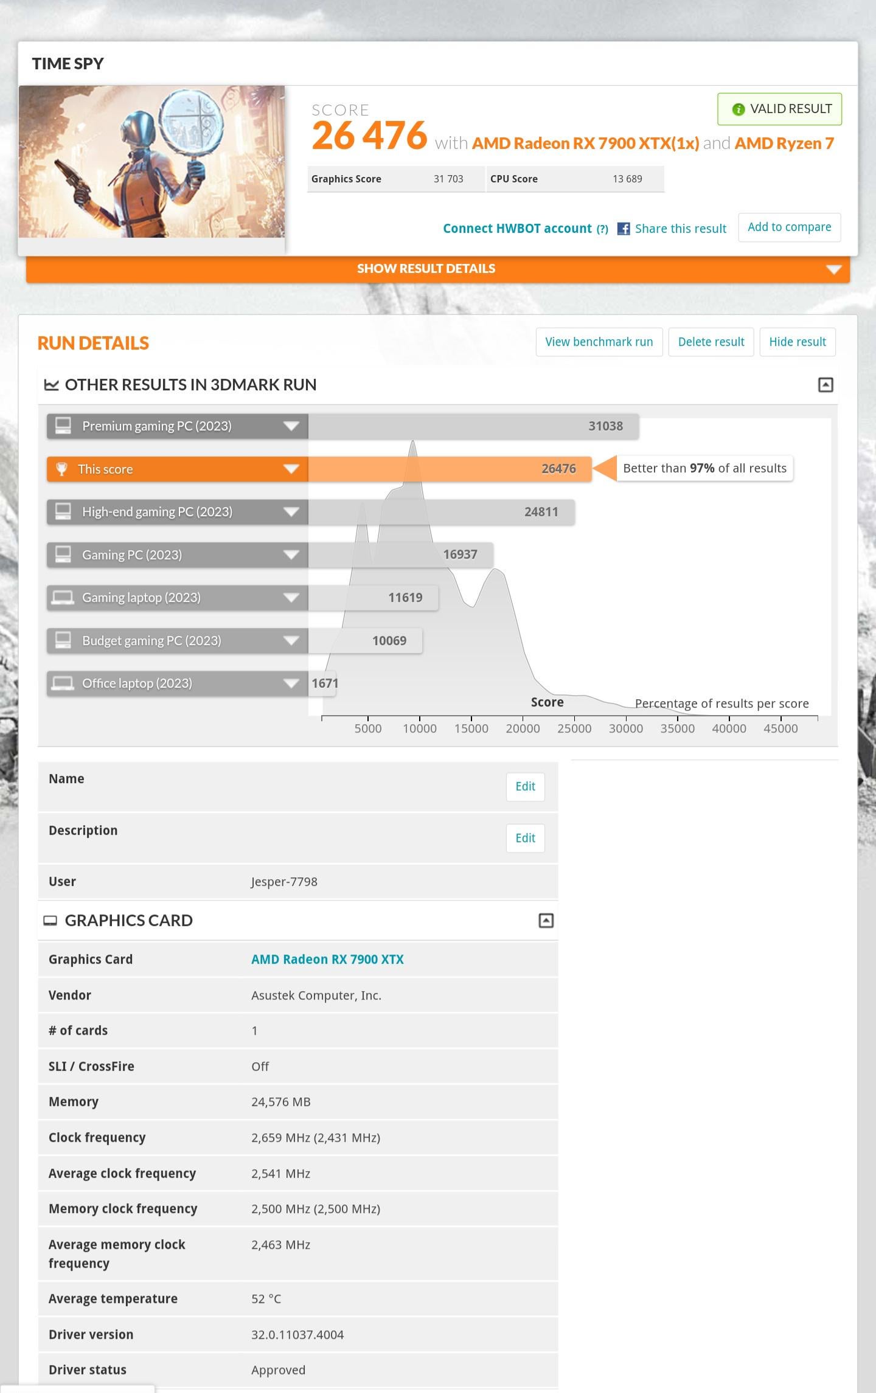This screenshot has width=876, height=1393.
Task: Open Connect HWBOT account link
Action: click(517, 229)
